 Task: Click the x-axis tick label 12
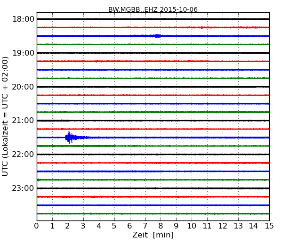(223, 226)
